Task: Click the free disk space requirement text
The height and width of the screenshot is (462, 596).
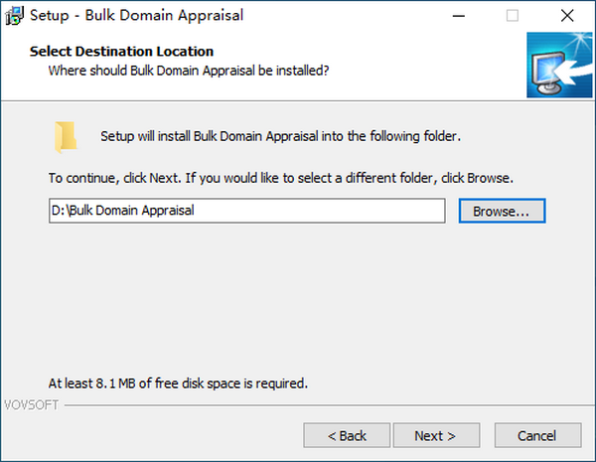Action: 178,382
